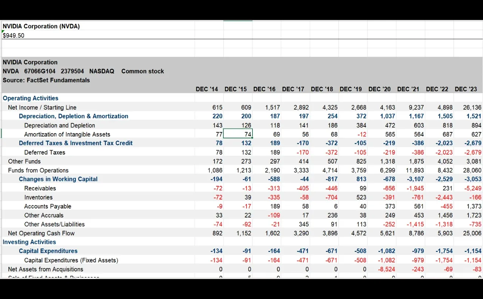The height and width of the screenshot is (299, 483).
Task: Click the "Receivables" row label
Action: point(40,188)
